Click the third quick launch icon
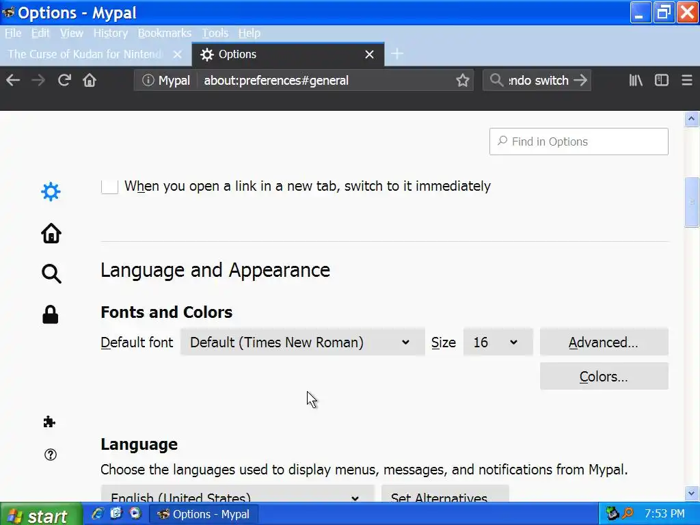The width and height of the screenshot is (700, 525). (x=135, y=513)
